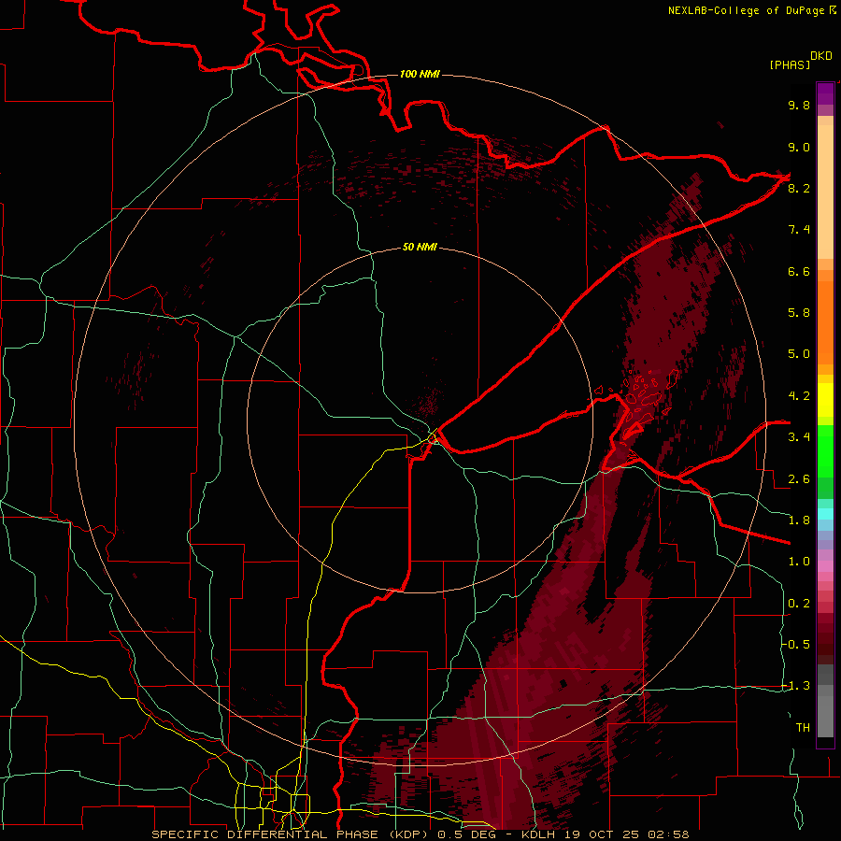Image resolution: width=841 pixels, height=841 pixels.
Task: Click the 5.0 legend value
Action: 799,354
